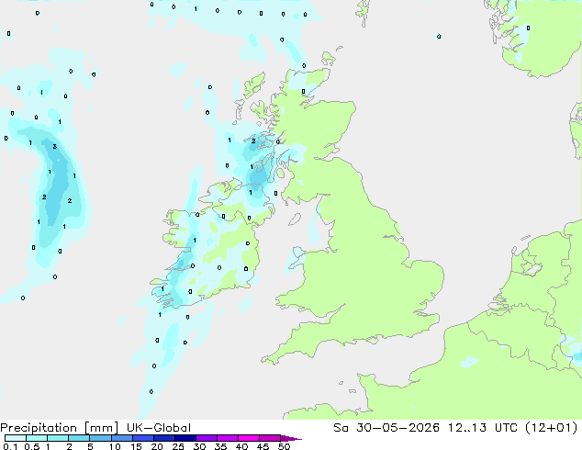Click the 'UK-Global' model label

(x=159, y=428)
